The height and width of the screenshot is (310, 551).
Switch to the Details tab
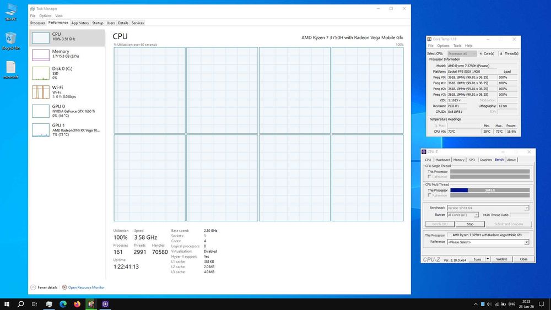point(123,23)
